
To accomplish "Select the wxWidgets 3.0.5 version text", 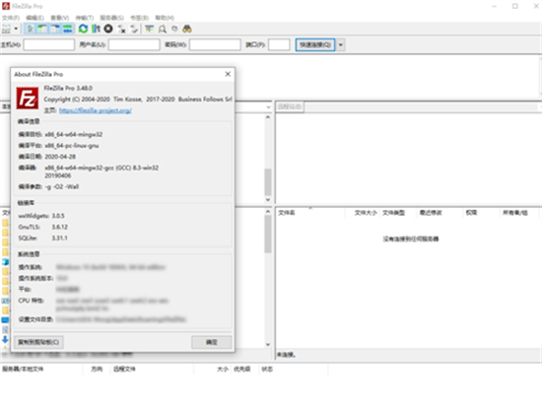I will click(x=58, y=216).
